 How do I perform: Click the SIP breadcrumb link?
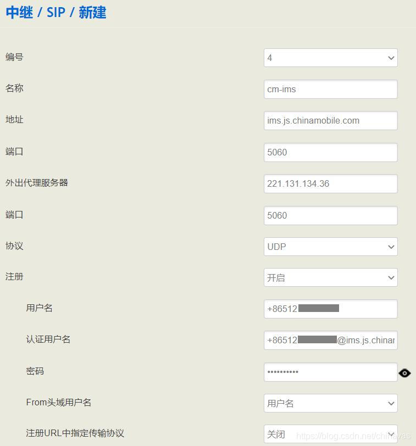56,13
